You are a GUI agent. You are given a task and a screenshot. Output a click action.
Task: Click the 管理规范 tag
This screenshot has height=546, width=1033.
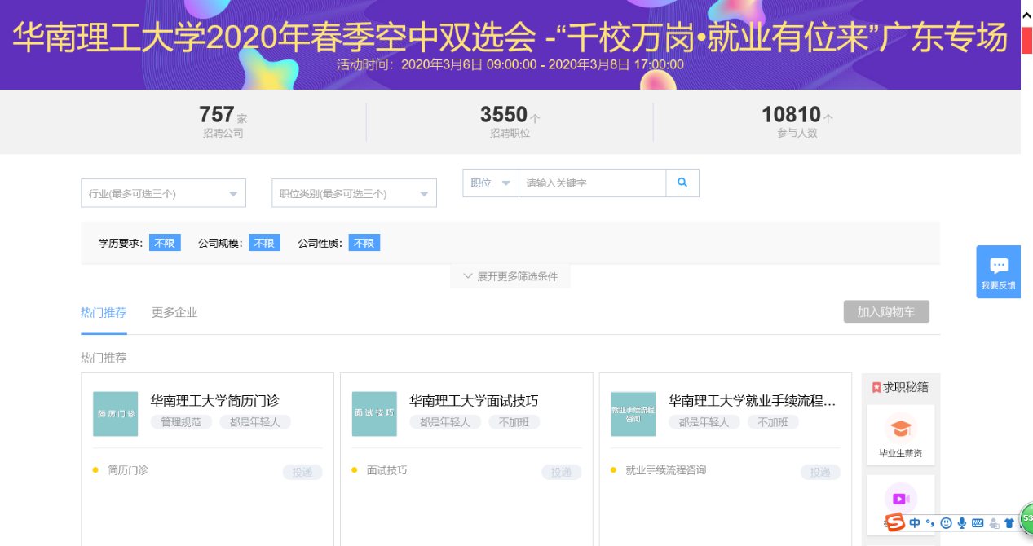pos(181,422)
